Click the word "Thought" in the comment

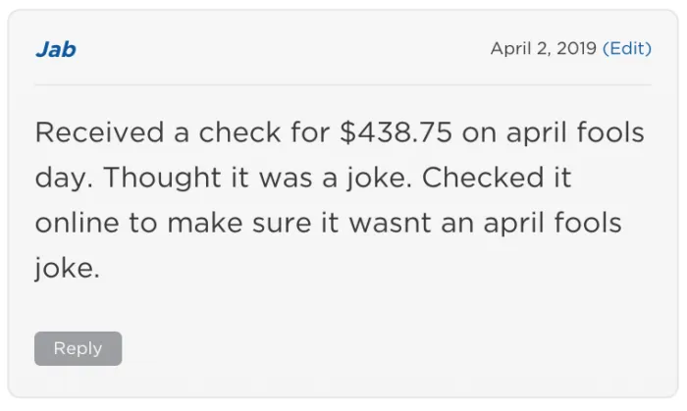click(162, 179)
